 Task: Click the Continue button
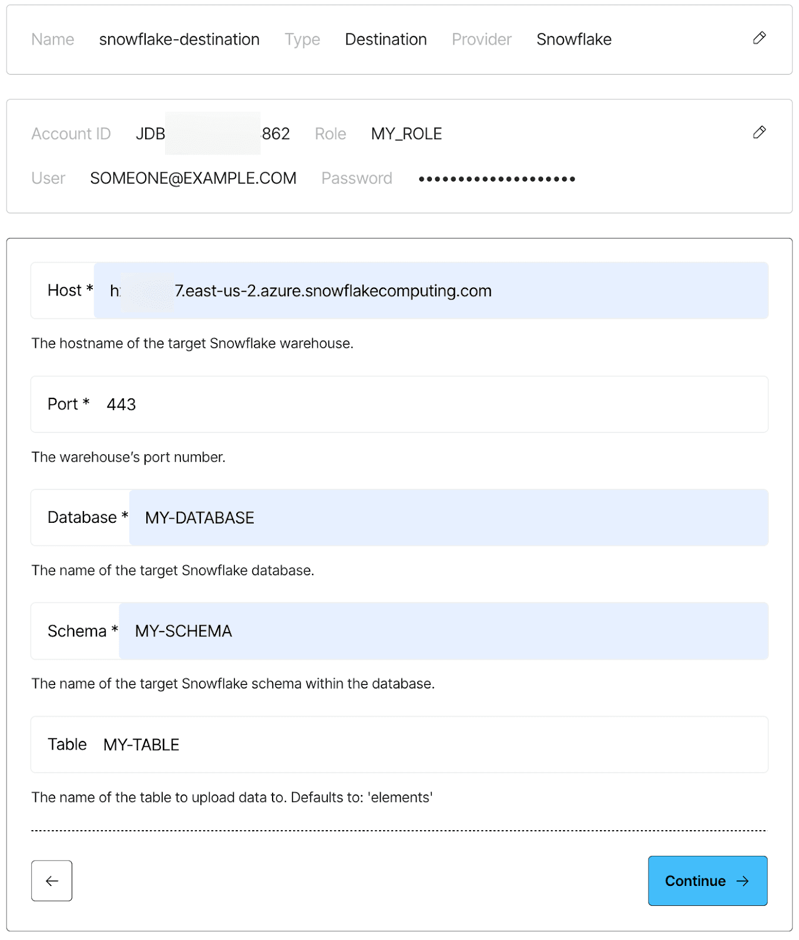(707, 881)
